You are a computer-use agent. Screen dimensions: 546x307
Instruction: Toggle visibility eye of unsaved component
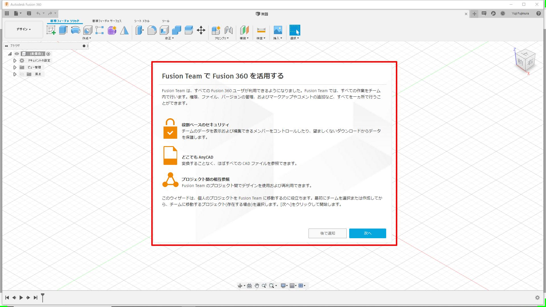17,54
